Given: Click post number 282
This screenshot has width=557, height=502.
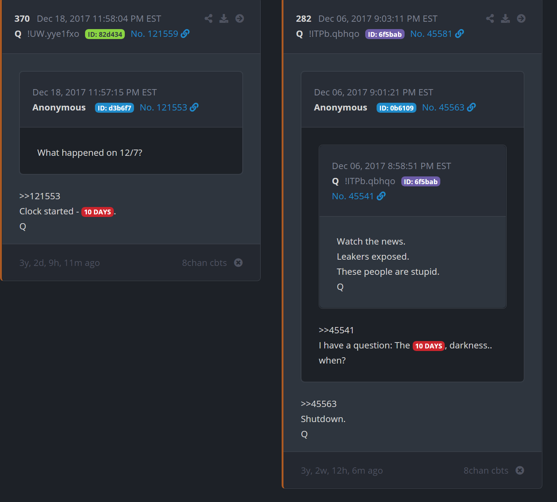Looking at the screenshot, I should (x=304, y=19).
